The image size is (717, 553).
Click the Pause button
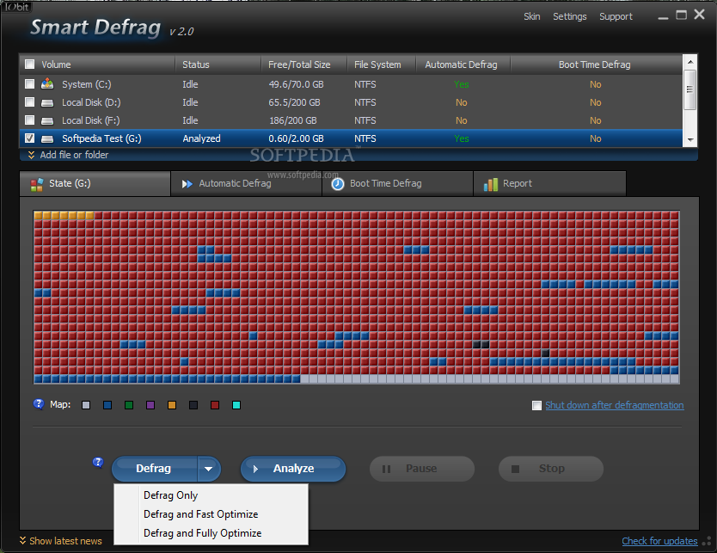422,469
